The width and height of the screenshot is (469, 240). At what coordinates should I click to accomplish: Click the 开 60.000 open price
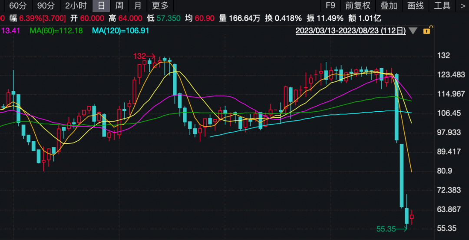click(x=87, y=18)
